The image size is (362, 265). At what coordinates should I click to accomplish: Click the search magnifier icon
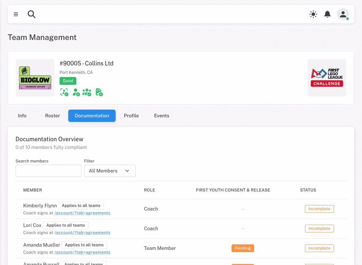tap(31, 14)
